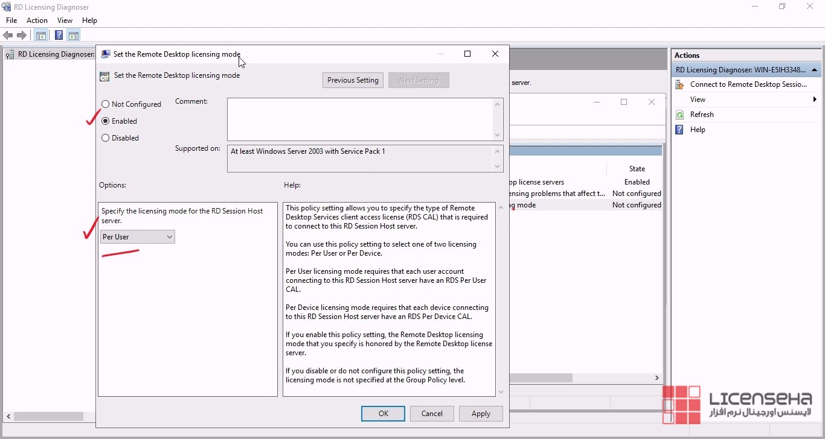Select the Disabled radio button
This screenshot has height=439, width=825.
point(106,138)
